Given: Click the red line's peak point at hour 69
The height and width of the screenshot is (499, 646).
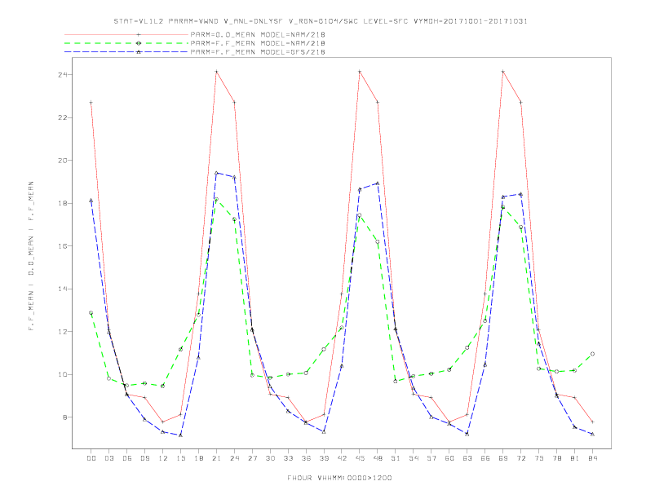Looking at the screenshot, I should coord(503,72).
